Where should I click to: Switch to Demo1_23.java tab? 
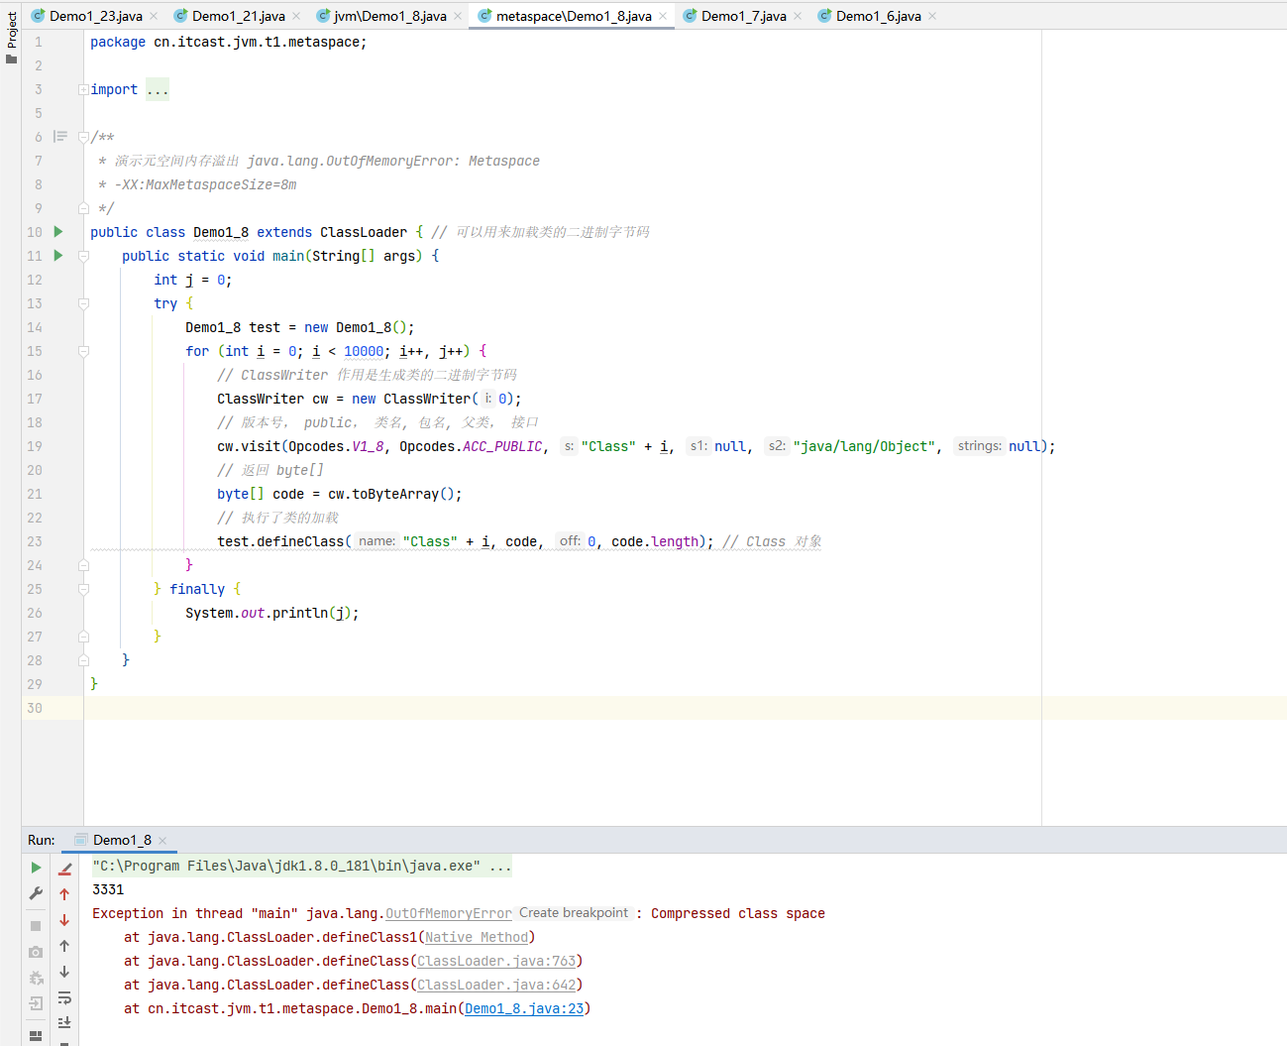click(x=95, y=16)
